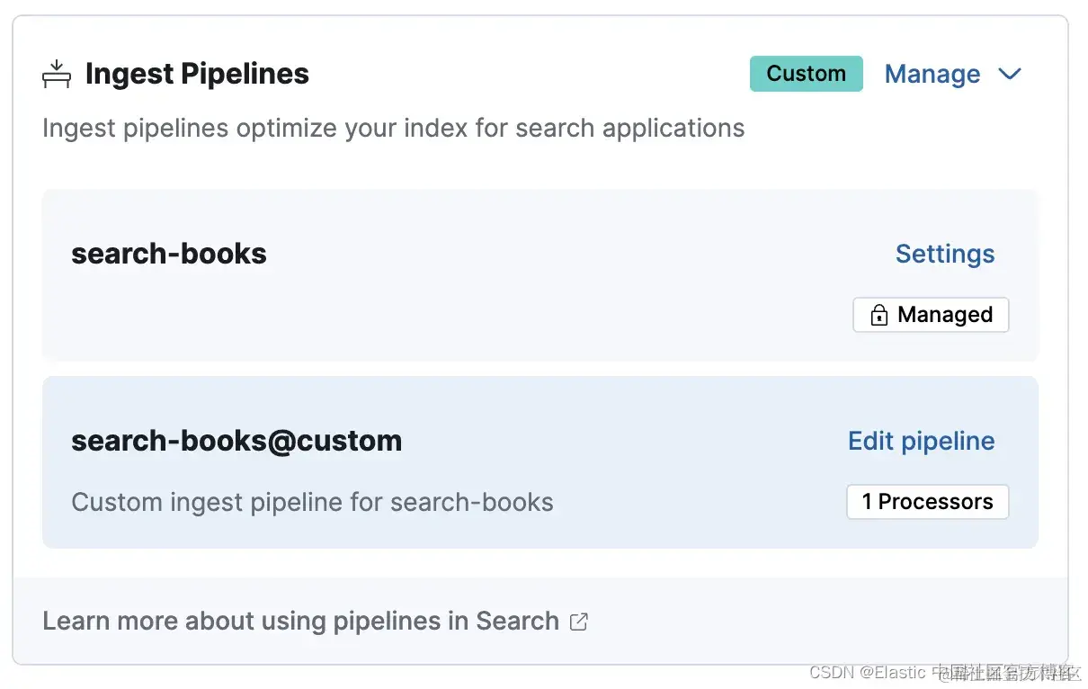
Task: Click the lock icon in the Managed badge
Action: [878, 315]
